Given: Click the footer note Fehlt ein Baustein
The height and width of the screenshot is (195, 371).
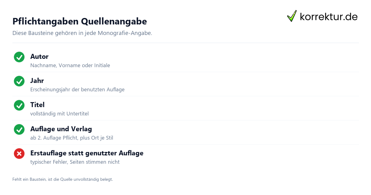Looking at the screenshot, I should click(62, 179).
